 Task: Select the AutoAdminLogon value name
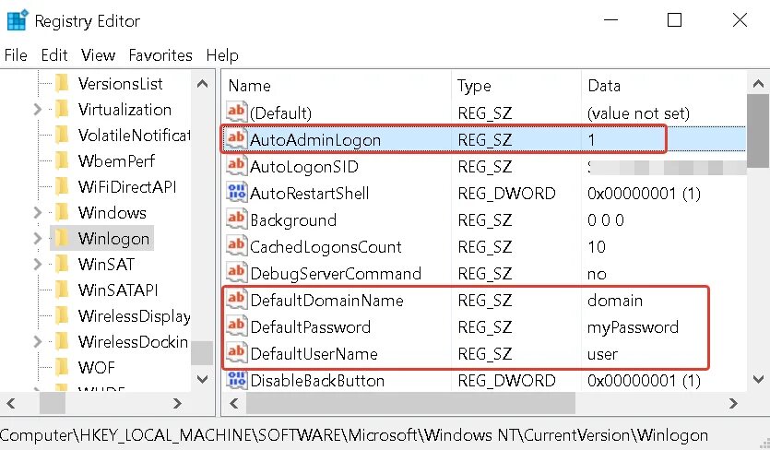315,139
